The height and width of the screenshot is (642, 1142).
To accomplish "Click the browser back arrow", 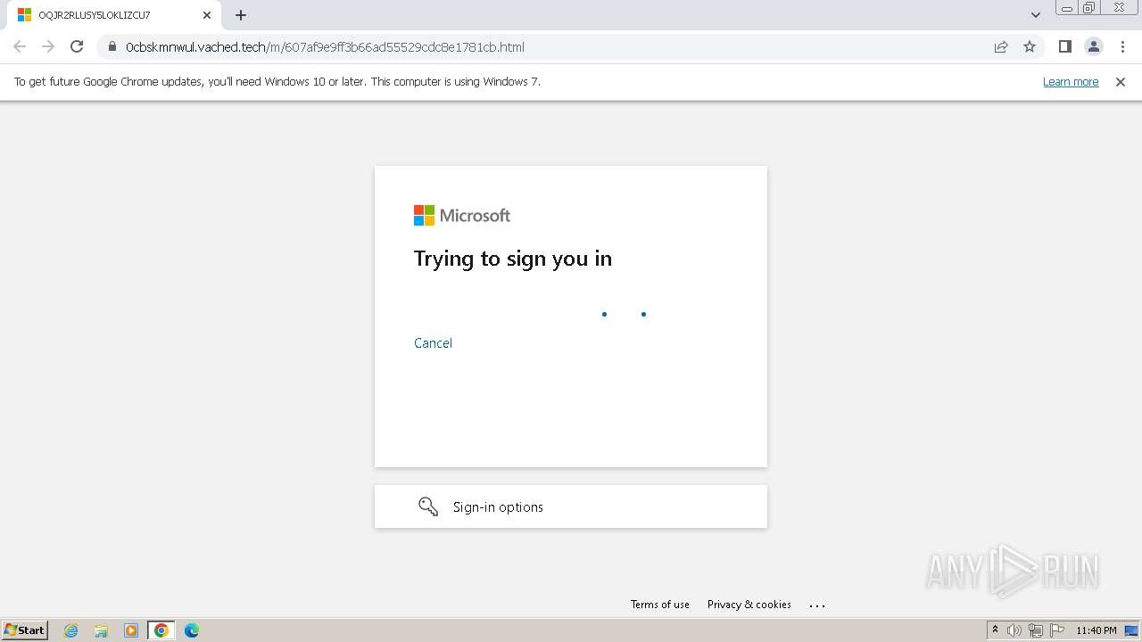I will [x=20, y=47].
